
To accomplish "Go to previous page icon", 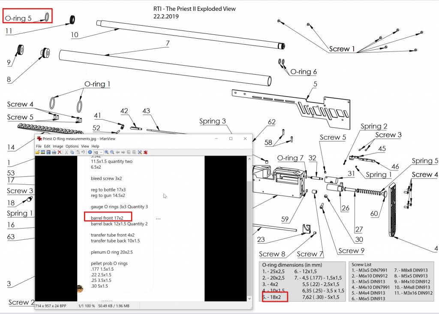I will click(x=129, y=152).
